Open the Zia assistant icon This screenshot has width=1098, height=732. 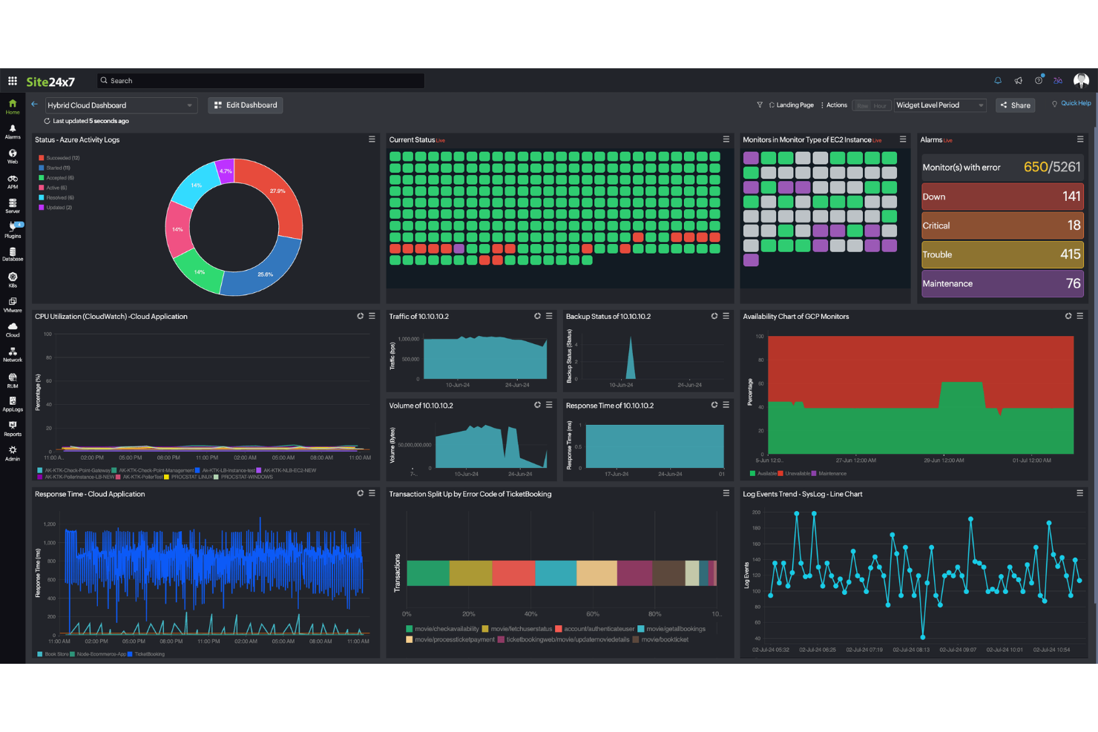tap(1058, 81)
